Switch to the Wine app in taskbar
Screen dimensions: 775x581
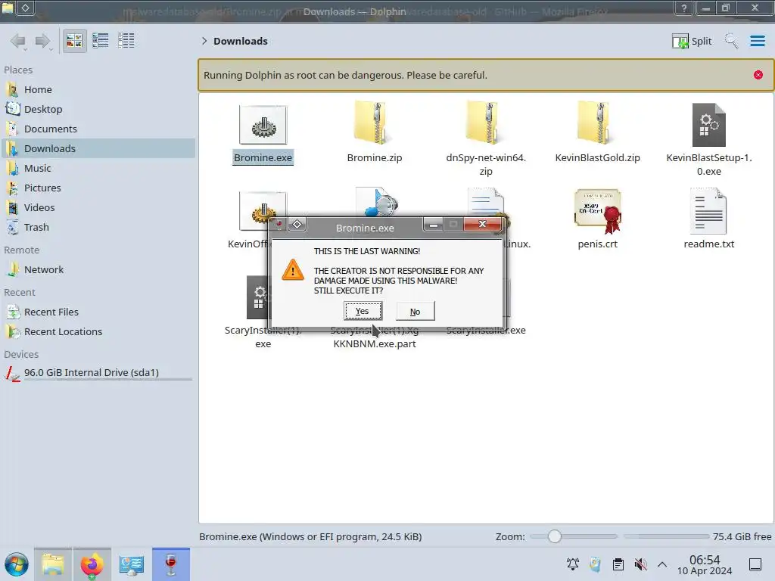[x=170, y=564]
